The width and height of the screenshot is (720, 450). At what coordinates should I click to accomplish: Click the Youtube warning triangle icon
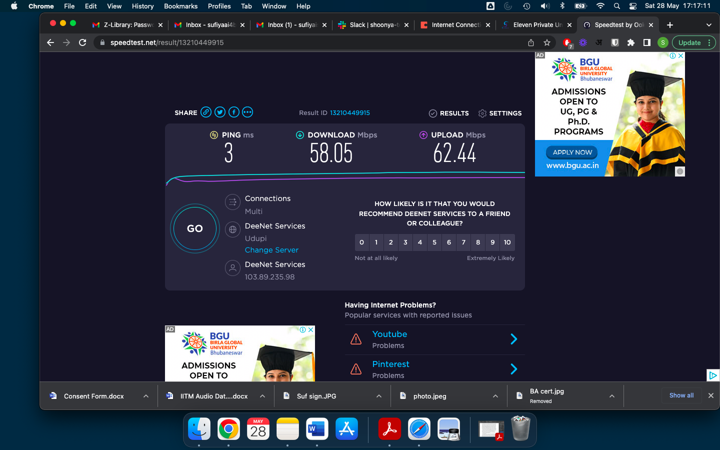click(356, 339)
